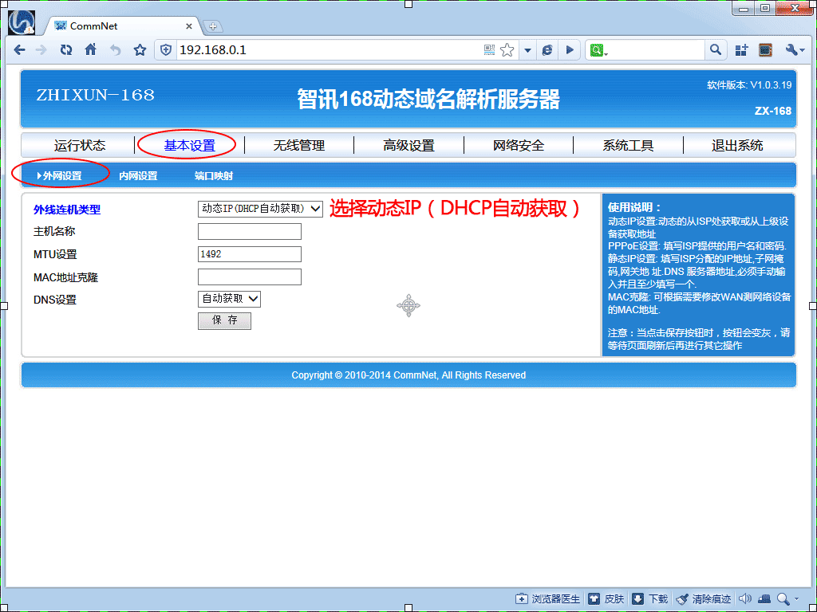
Task: Toggle the sound speaker icon in status bar
Action: [x=745, y=599]
